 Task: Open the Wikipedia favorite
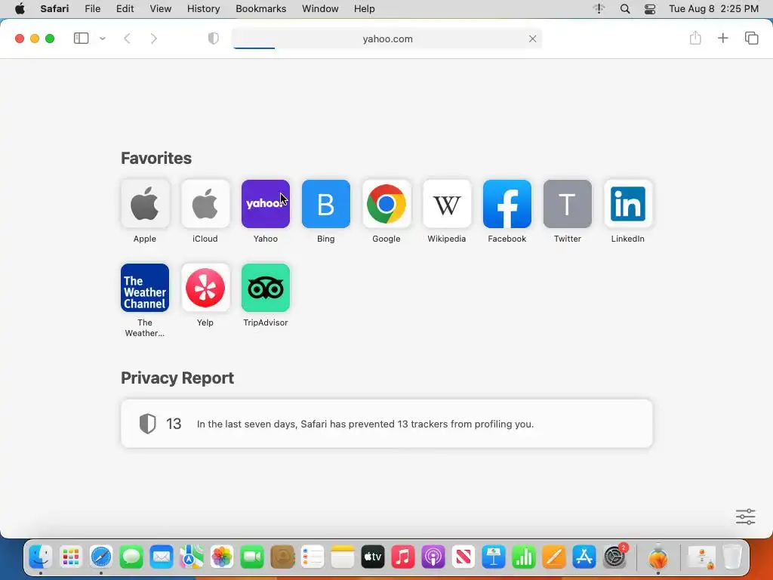click(447, 204)
